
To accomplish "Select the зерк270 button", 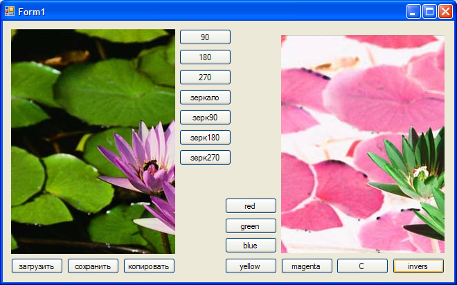I will coord(205,158).
